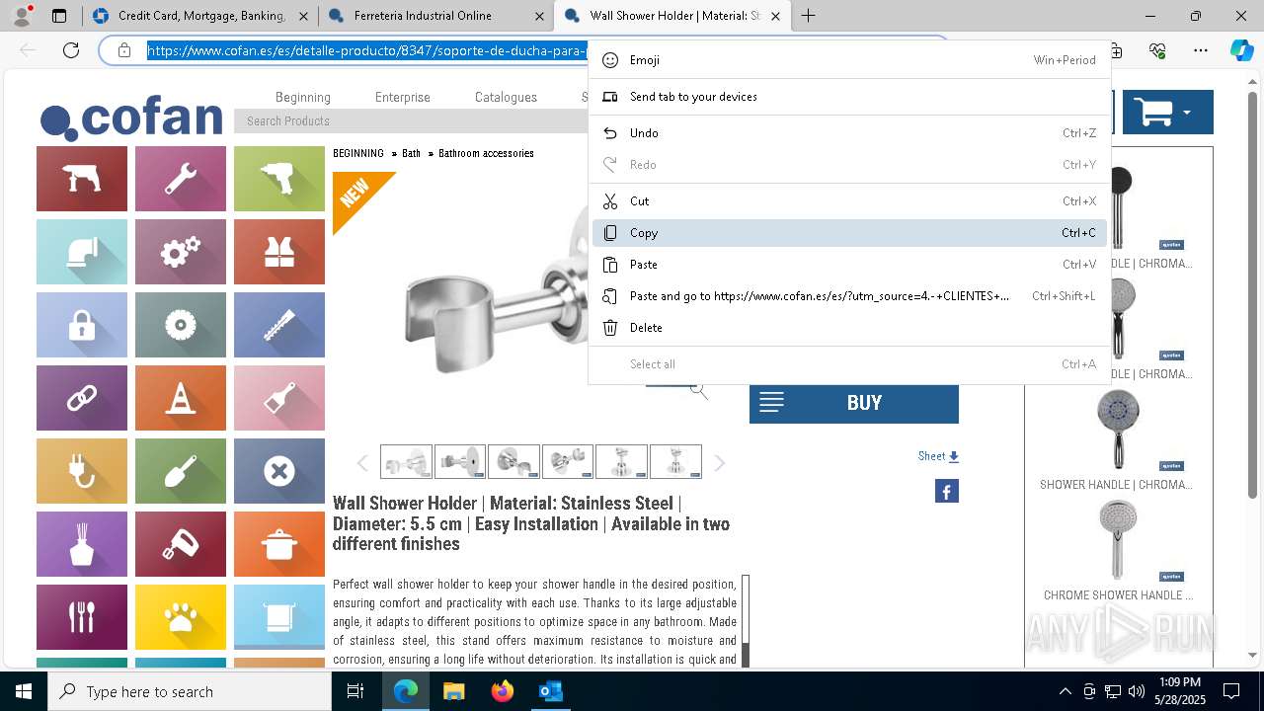This screenshot has width=1264, height=711.
Task: Open the paint brush category tile
Action: 279,398
